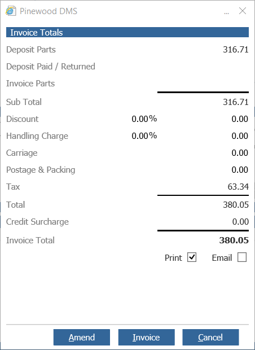
Task: Open the ellipsis options in title bar
Action: pyautogui.click(x=226, y=13)
